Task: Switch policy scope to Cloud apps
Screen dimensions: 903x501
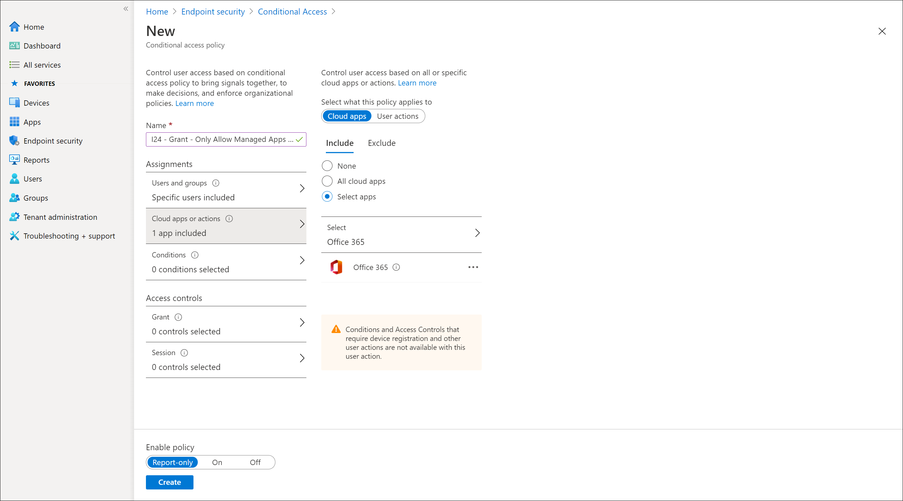Action: tap(347, 116)
